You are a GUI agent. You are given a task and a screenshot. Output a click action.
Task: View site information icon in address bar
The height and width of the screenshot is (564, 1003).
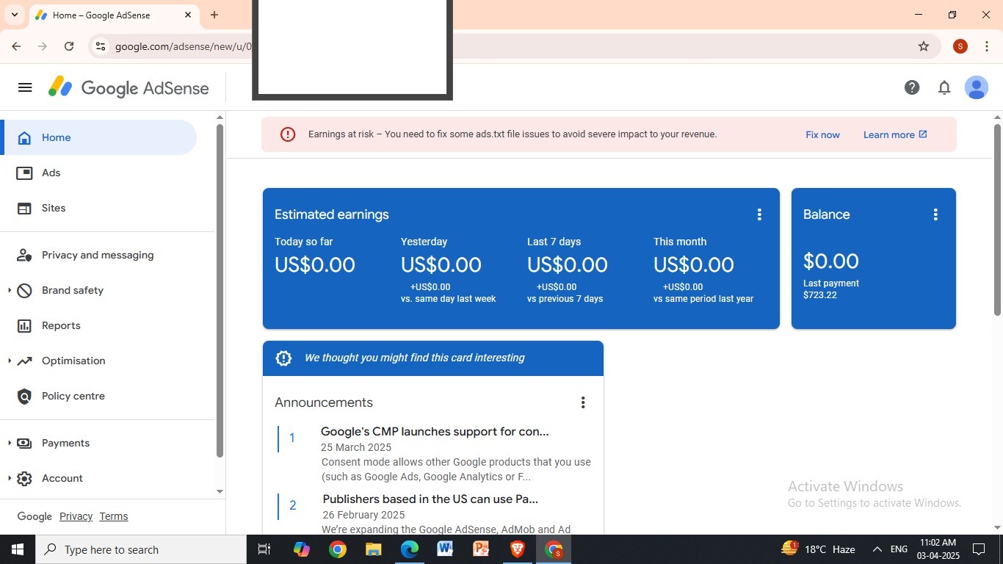pos(101,46)
